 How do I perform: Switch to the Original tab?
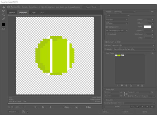[x=12, y=12]
